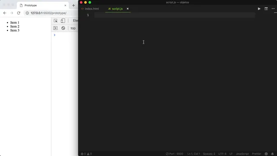Screen dimensions: 277x156
Task: Open the DevTools Elements tab
Action: (75, 20)
